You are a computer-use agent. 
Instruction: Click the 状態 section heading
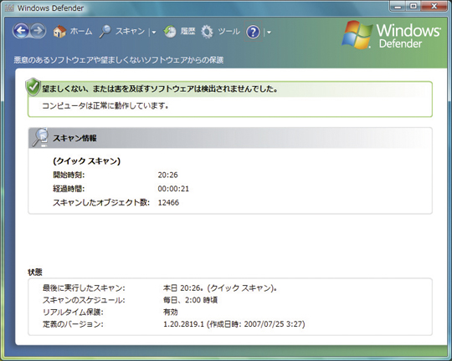click(x=35, y=272)
